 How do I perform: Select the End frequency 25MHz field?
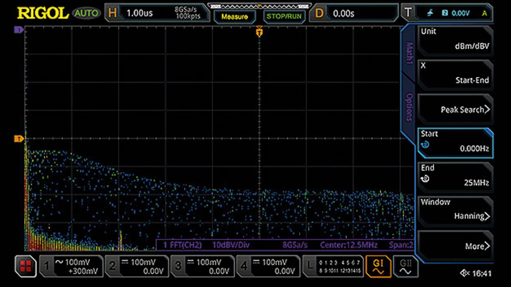[455, 176]
